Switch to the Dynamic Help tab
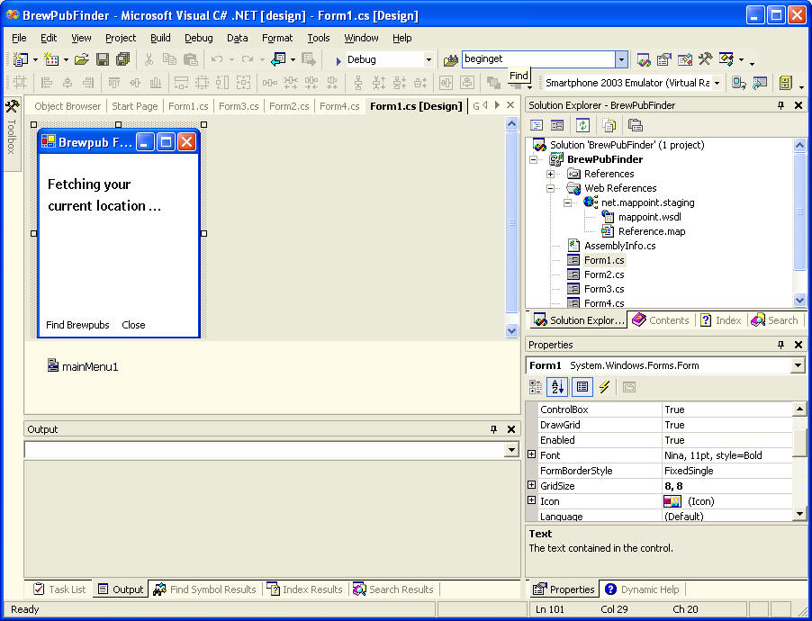The image size is (812, 621). 643,589
